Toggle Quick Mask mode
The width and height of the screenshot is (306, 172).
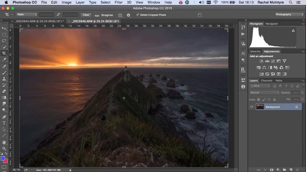[4, 167]
